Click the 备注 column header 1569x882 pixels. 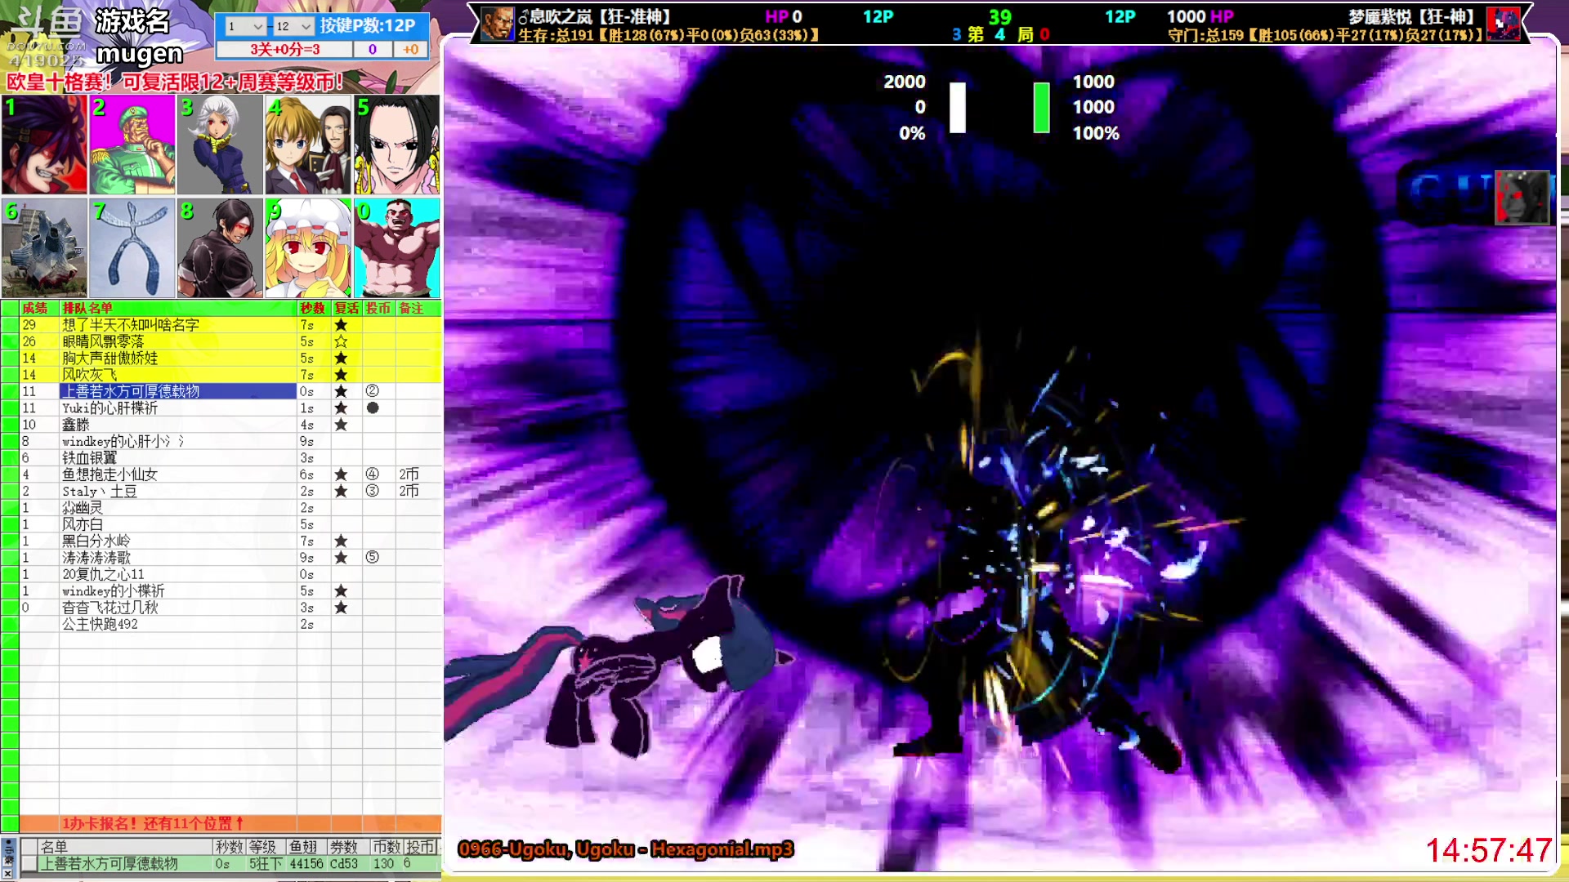tap(418, 308)
